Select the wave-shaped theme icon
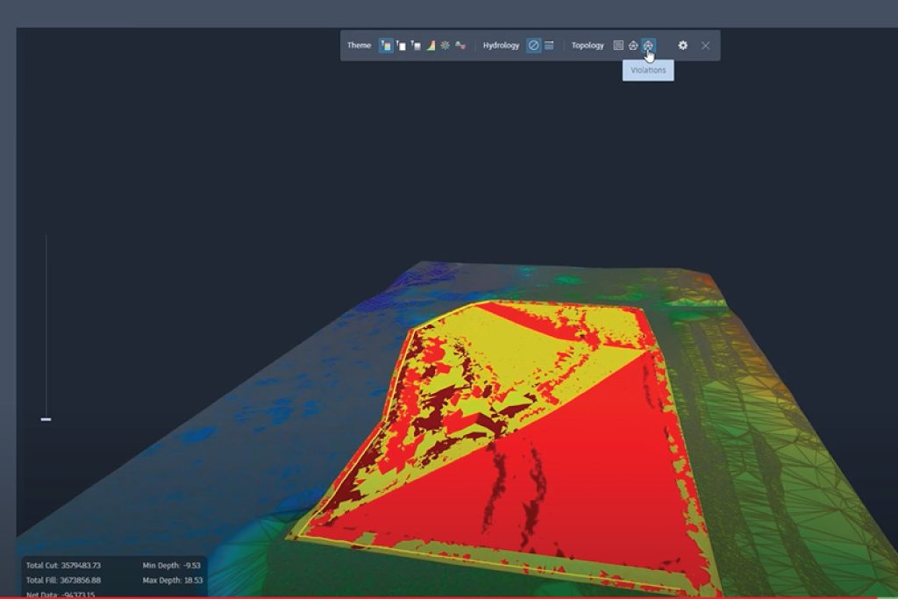Viewport: 898px width, 599px height. 460,46
